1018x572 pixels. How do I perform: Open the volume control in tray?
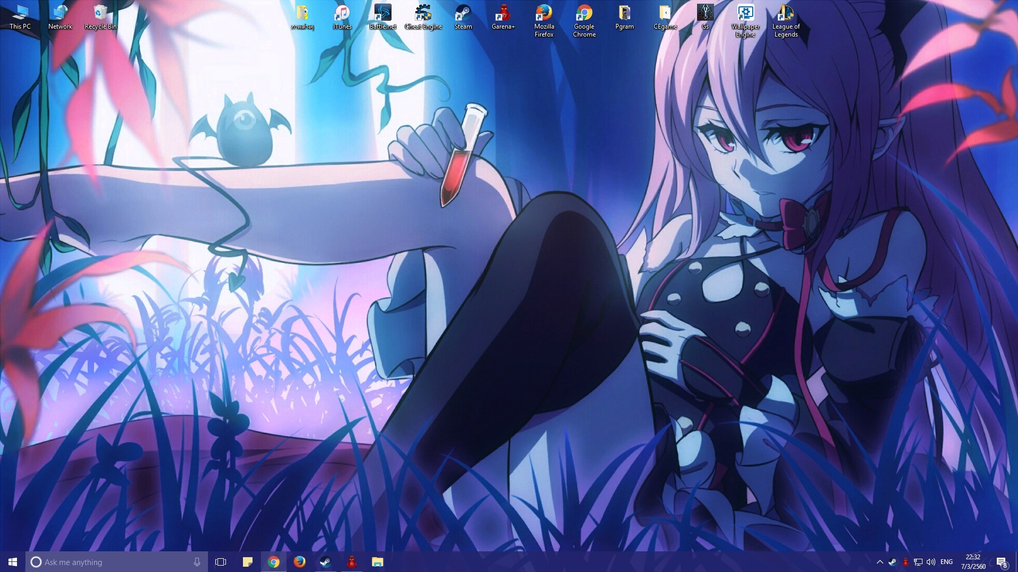931,562
